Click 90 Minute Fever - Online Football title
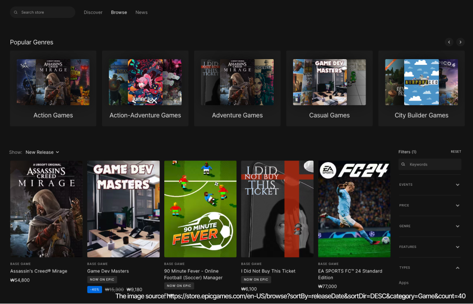 pyautogui.click(x=194, y=275)
